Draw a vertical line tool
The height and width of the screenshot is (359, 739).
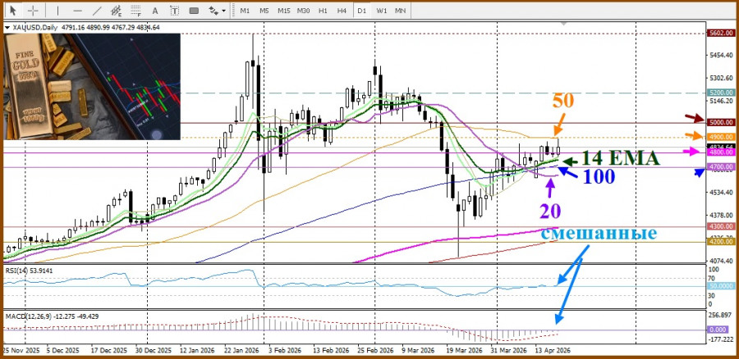[x=58, y=11]
